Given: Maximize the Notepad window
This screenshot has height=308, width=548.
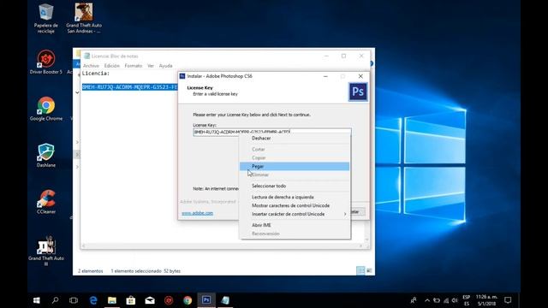Looking at the screenshot, I should pyautogui.click(x=343, y=56).
